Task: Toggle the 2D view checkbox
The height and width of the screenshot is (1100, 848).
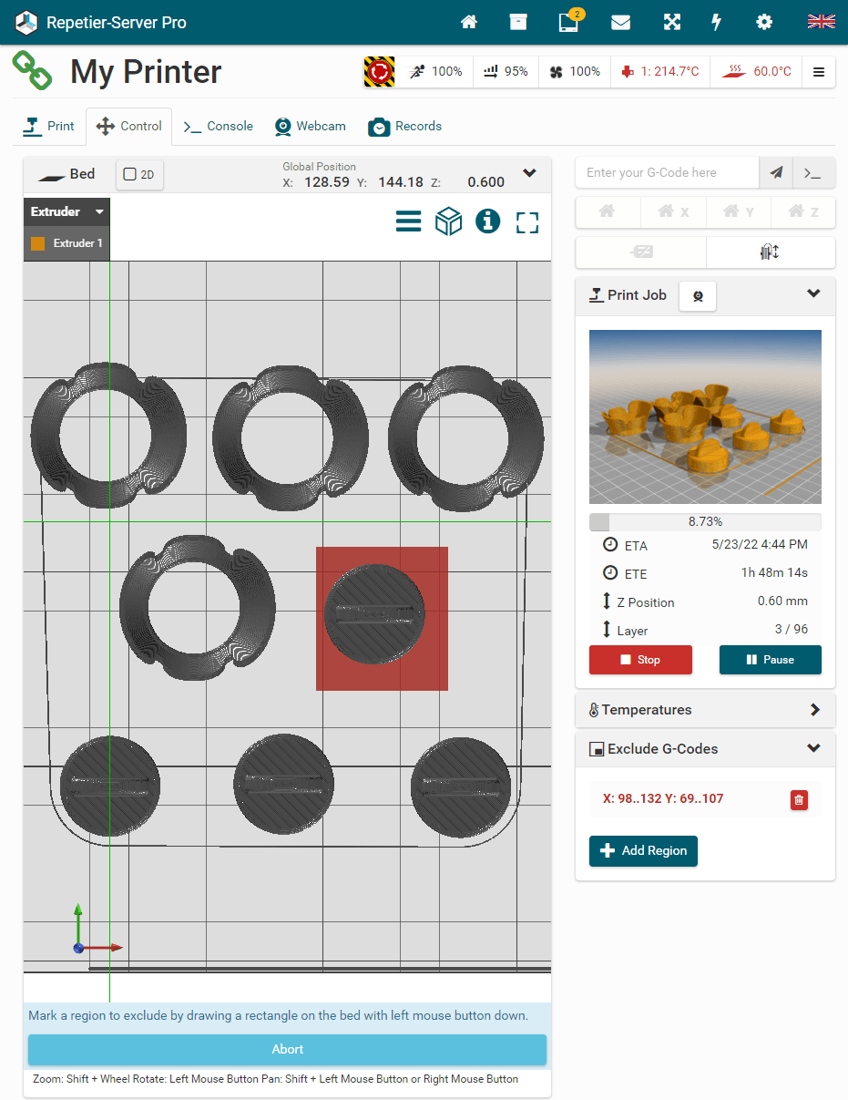Action: 129,174
